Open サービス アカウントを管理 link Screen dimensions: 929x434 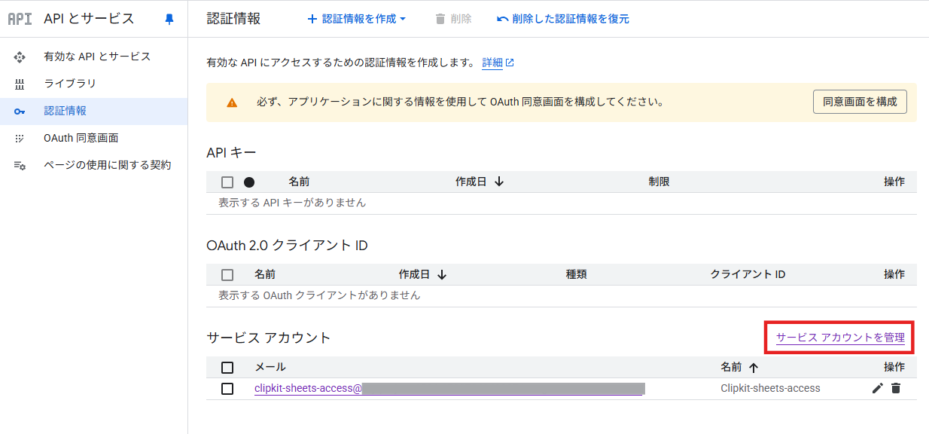click(840, 338)
